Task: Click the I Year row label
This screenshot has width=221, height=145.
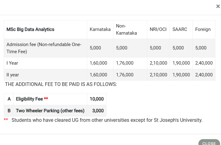Action: pyautogui.click(x=12, y=63)
